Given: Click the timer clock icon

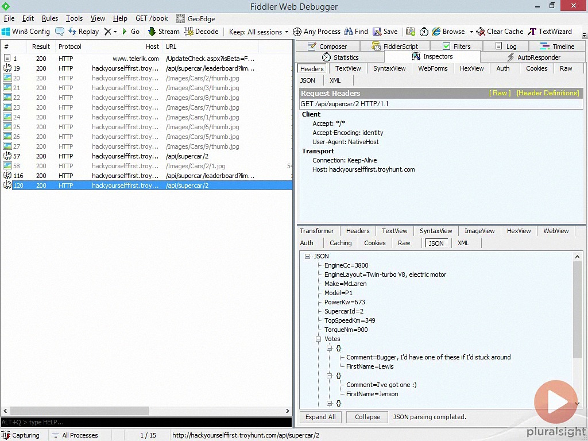Looking at the screenshot, I should pos(424,32).
